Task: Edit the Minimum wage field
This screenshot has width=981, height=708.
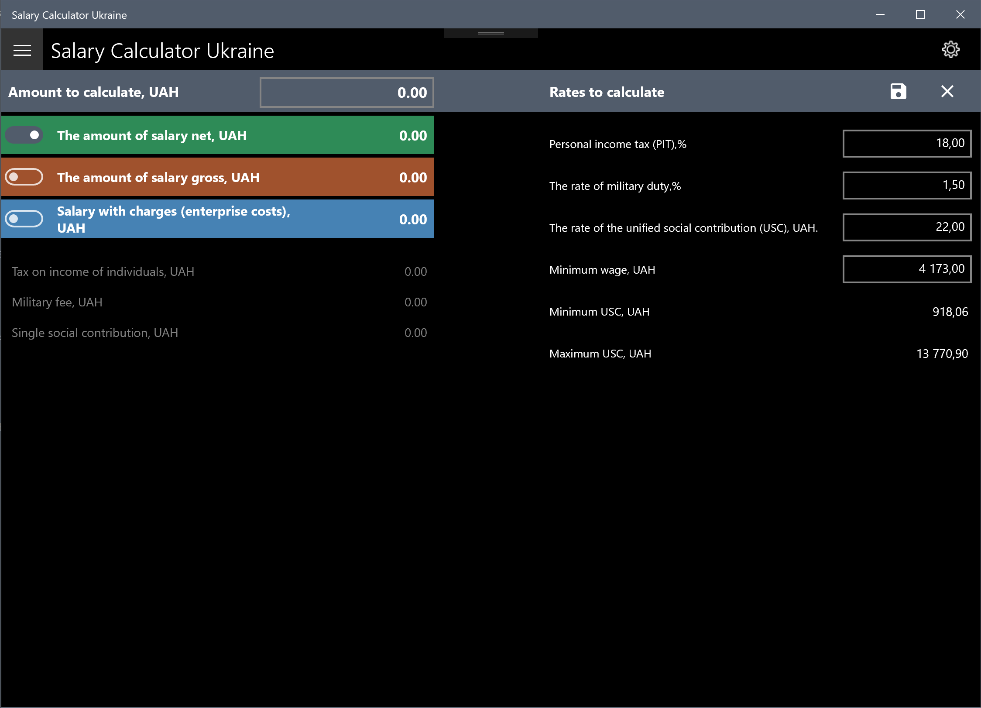Action: click(906, 269)
